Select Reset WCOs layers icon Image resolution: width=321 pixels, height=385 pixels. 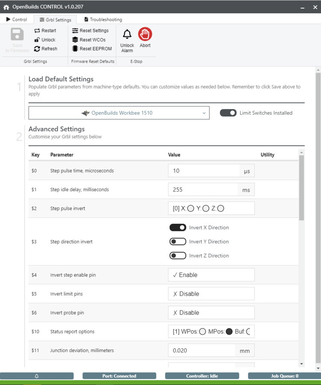tap(75, 40)
